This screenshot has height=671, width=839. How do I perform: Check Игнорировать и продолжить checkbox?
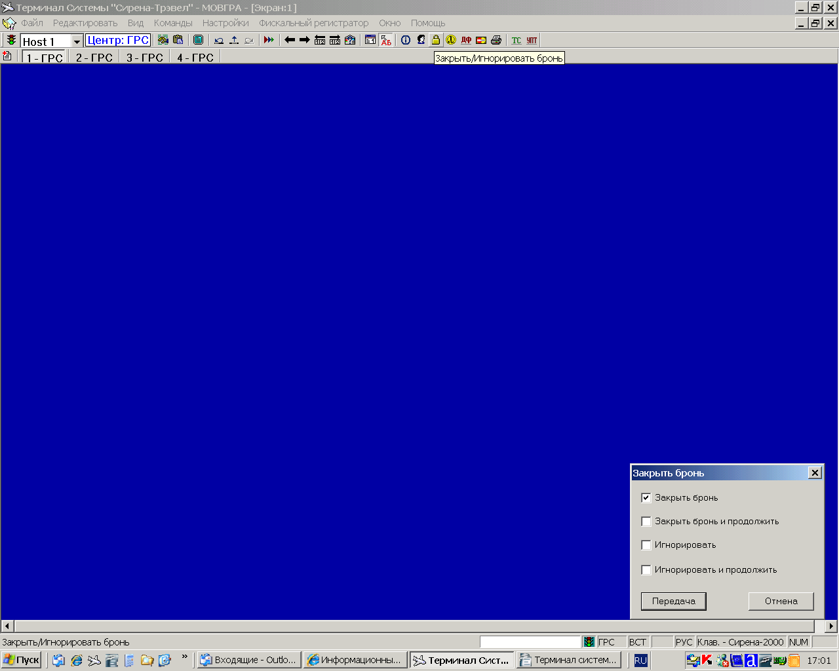646,570
